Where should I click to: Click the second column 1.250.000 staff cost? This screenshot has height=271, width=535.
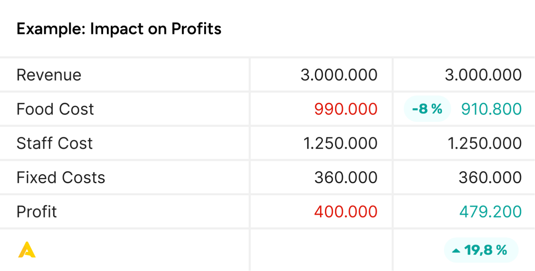point(484,143)
